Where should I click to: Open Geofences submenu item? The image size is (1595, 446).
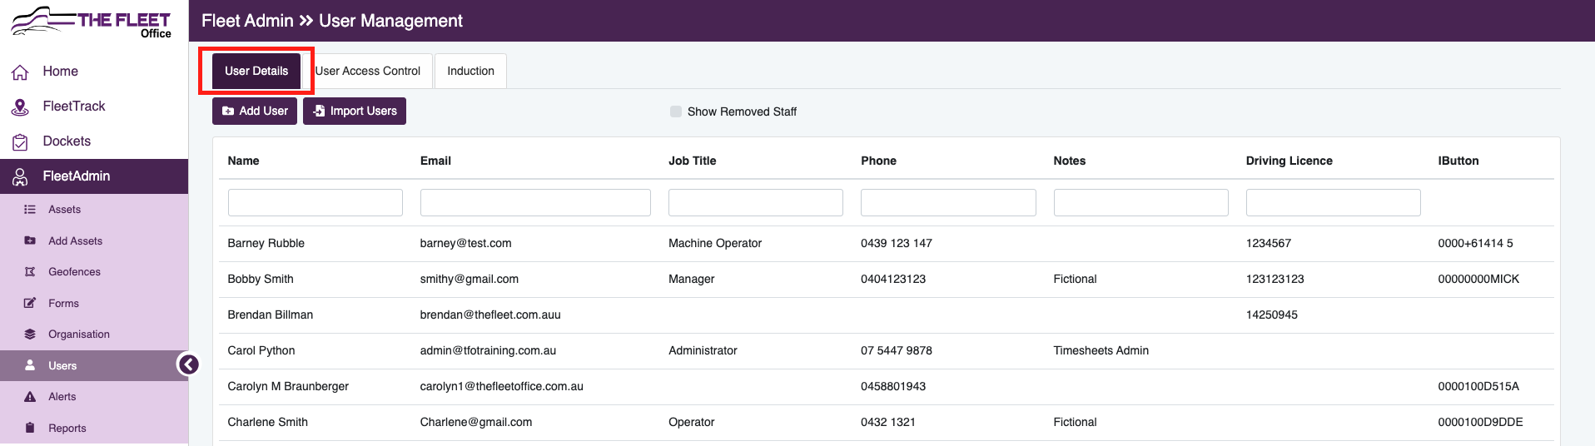(x=94, y=272)
